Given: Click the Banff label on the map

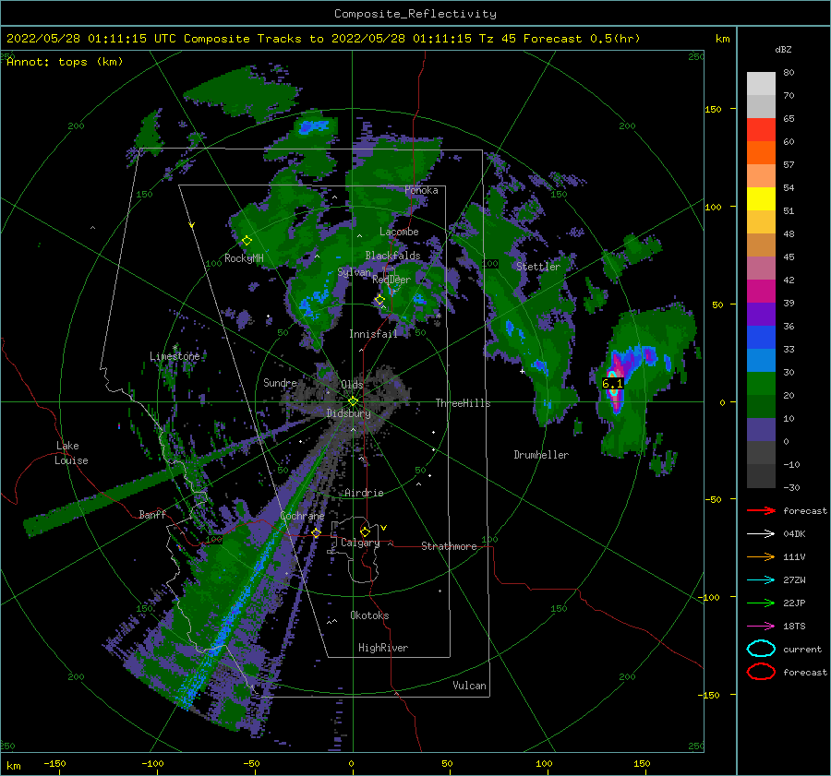Looking at the screenshot, I should click(152, 515).
